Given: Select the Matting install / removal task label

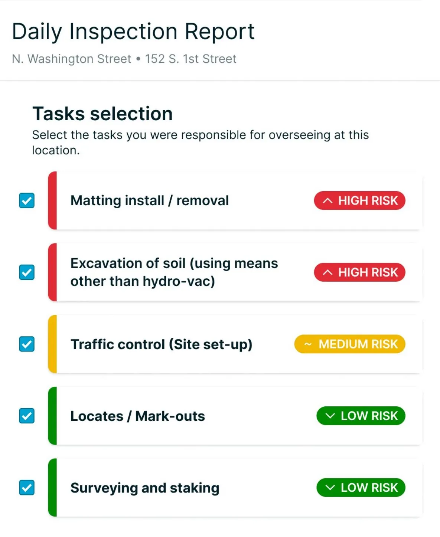Looking at the screenshot, I should tap(150, 201).
